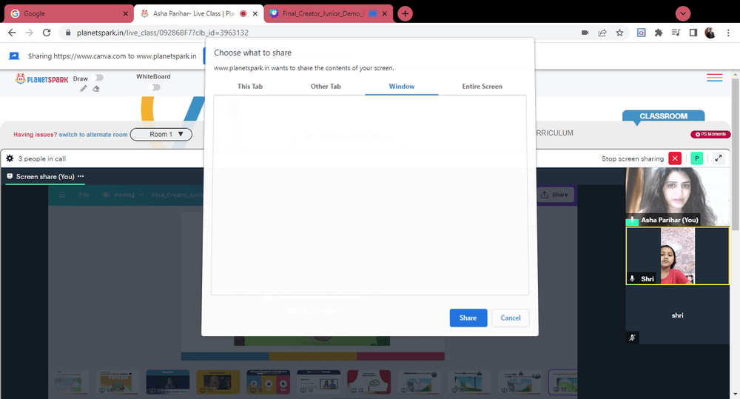This screenshot has height=399, width=740.
Task: Select the pencil draw tool
Action: (84, 89)
